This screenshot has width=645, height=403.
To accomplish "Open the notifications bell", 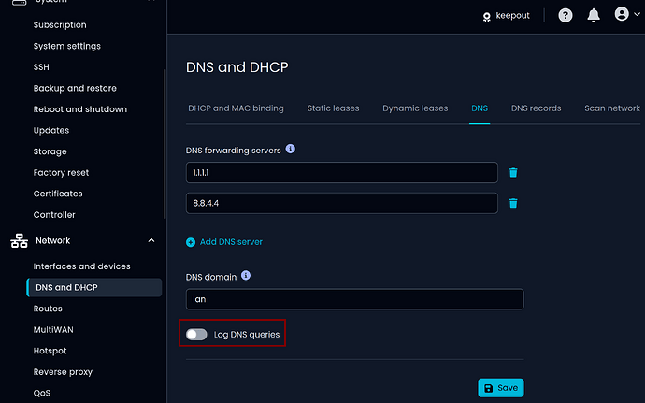I will click(594, 16).
